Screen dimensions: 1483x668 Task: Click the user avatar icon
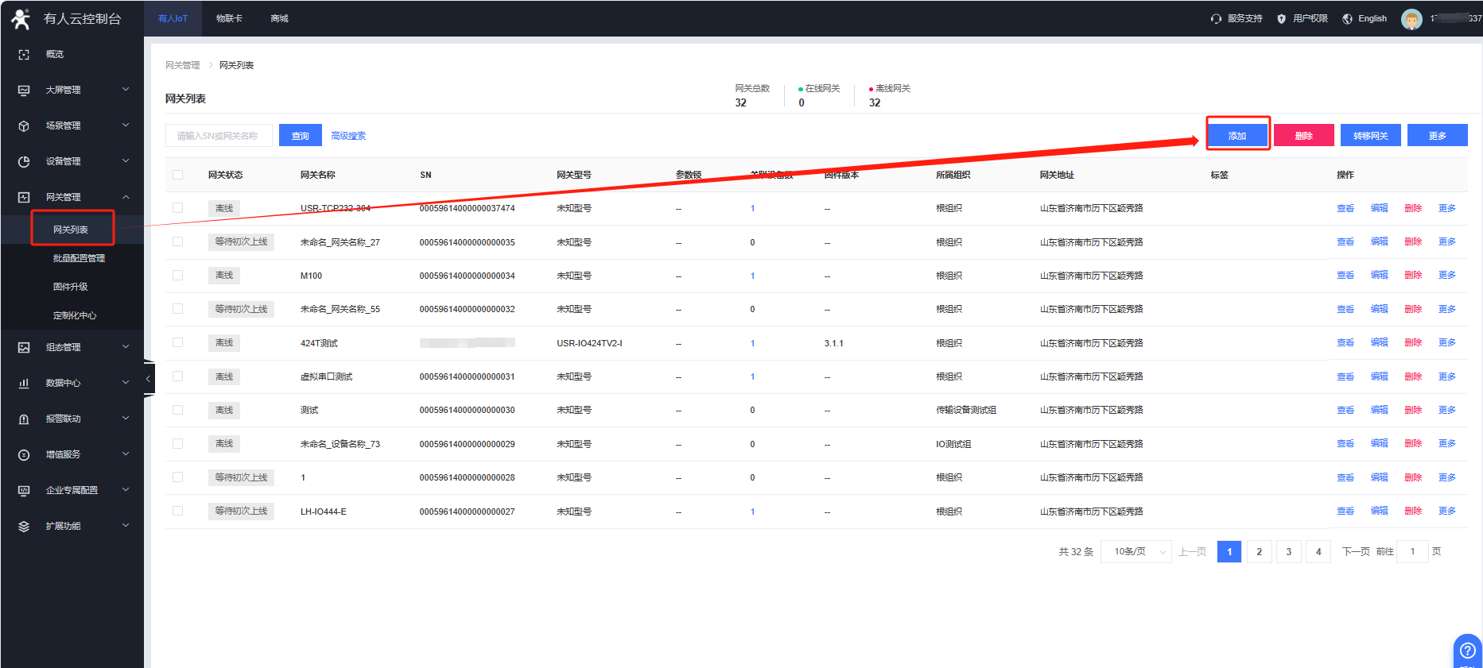click(1411, 19)
